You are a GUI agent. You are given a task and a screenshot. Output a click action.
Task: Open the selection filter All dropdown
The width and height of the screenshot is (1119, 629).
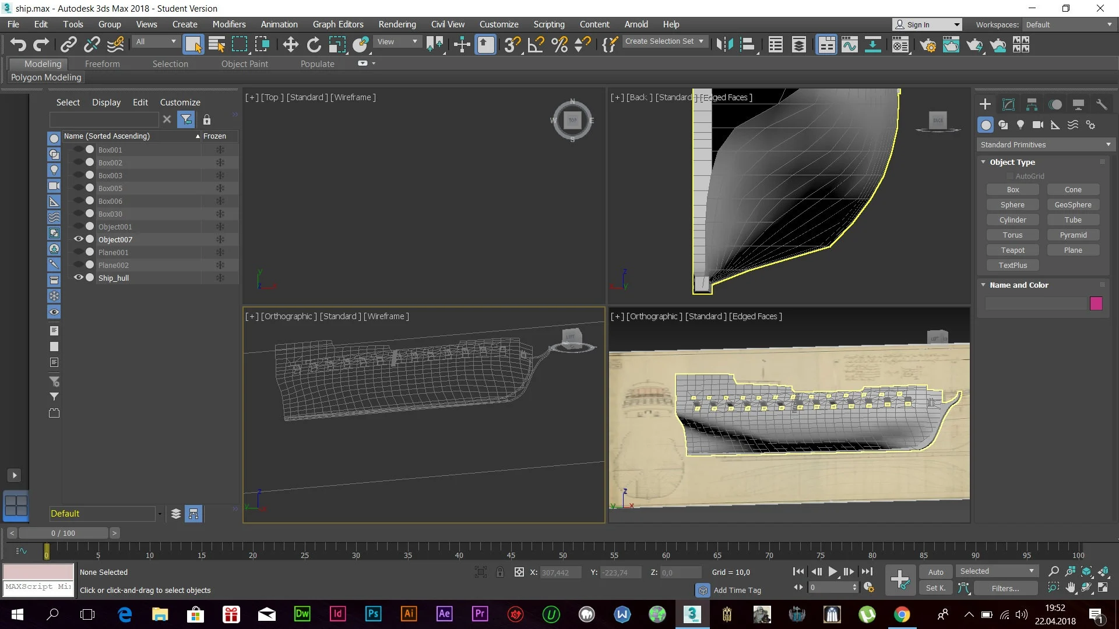pos(155,41)
